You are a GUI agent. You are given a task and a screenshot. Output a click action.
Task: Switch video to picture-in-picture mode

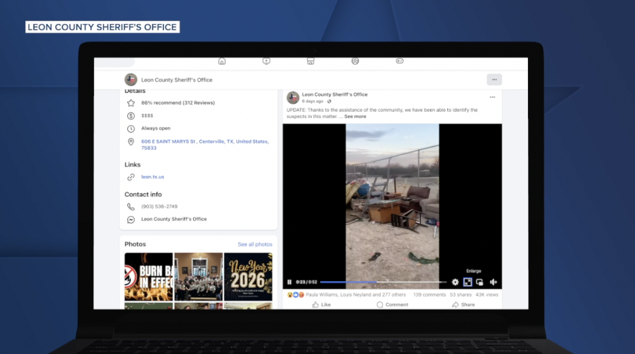click(x=480, y=282)
